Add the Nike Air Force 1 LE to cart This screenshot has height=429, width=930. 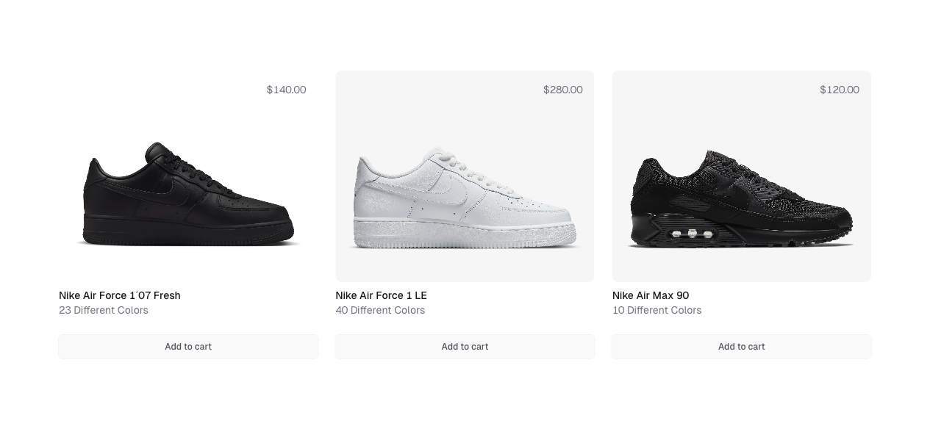(x=465, y=346)
